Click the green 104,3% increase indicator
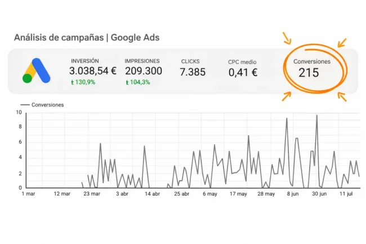Viewport: 366px width, 244px height. [138, 82]
